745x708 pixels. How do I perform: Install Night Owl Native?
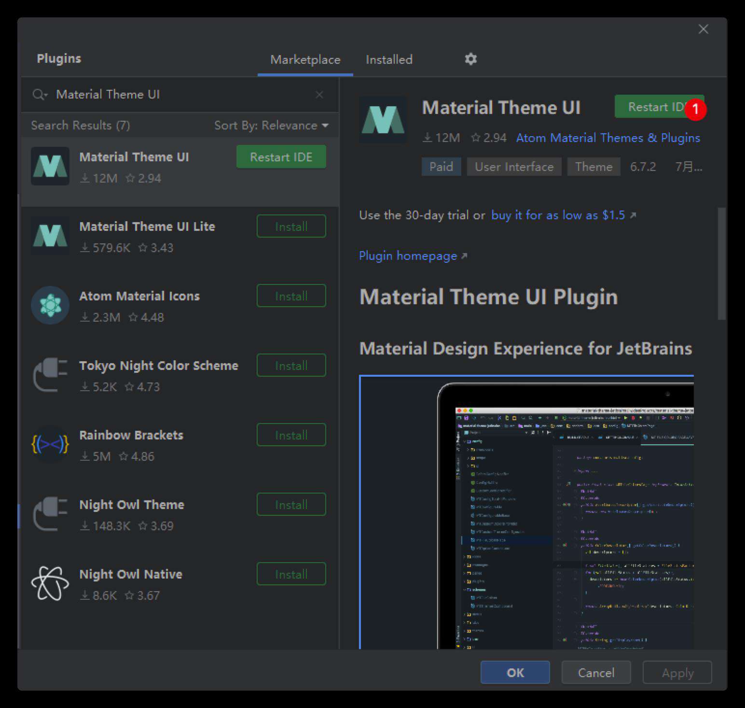point(291,574)
